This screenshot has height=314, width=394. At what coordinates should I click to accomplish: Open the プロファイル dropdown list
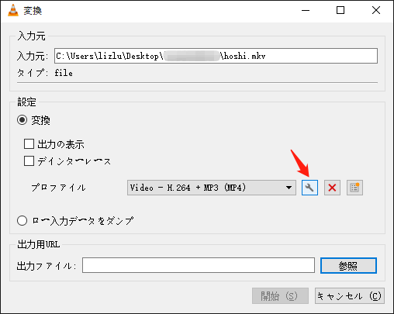click(212, 188)
